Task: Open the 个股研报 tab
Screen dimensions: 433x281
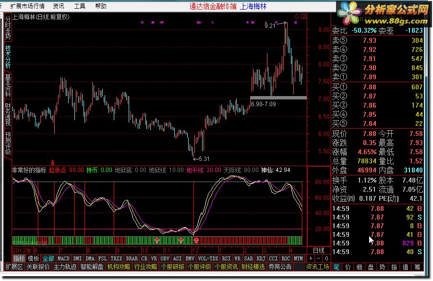Action: coord(173,267)
